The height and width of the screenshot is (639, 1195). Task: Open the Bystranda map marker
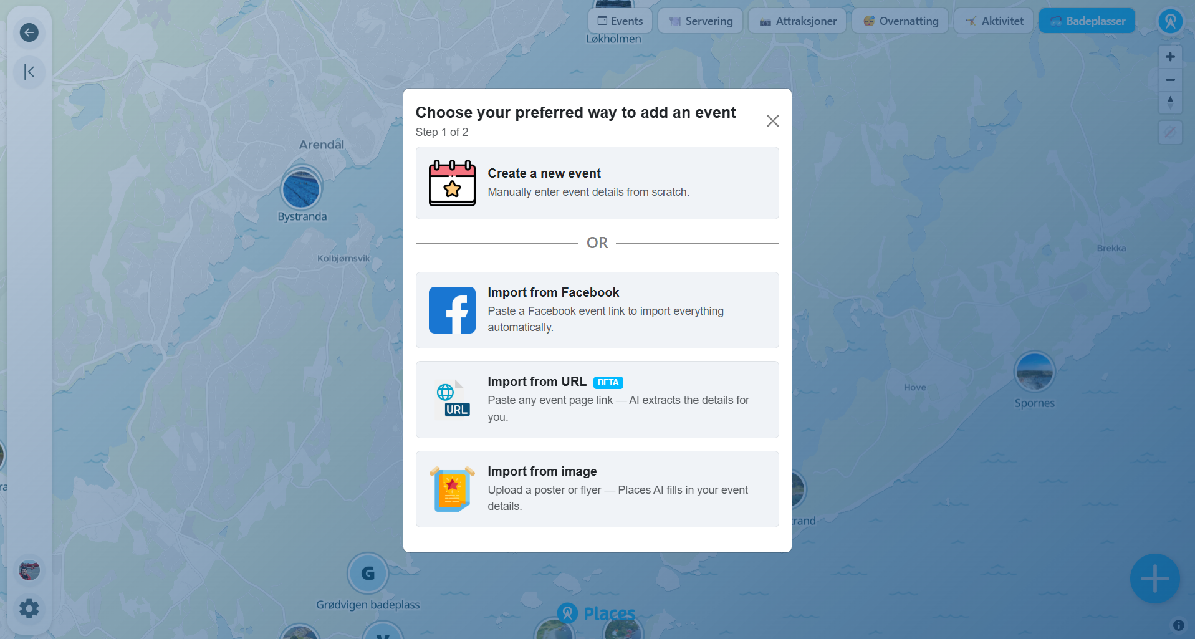(301, 189)
